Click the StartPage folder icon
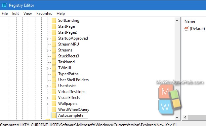This screenshot has height=126, width=206. coord(54,26)
